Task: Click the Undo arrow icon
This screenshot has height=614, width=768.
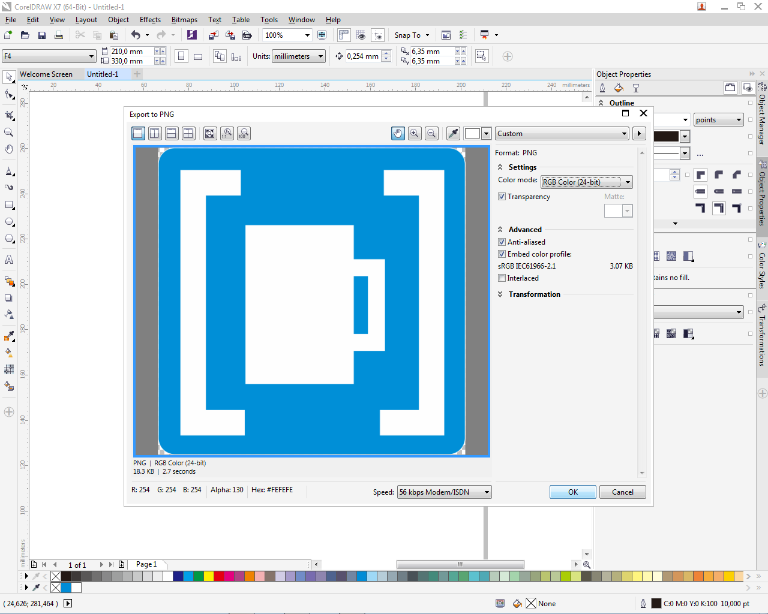Action: (x=136, y=35)
